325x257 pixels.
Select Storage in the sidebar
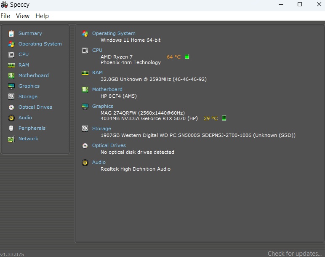coord(28,96)
